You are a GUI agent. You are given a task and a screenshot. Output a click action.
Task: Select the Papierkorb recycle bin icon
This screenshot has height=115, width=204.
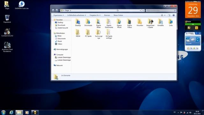pyautogui.click(x=7, y=19)
